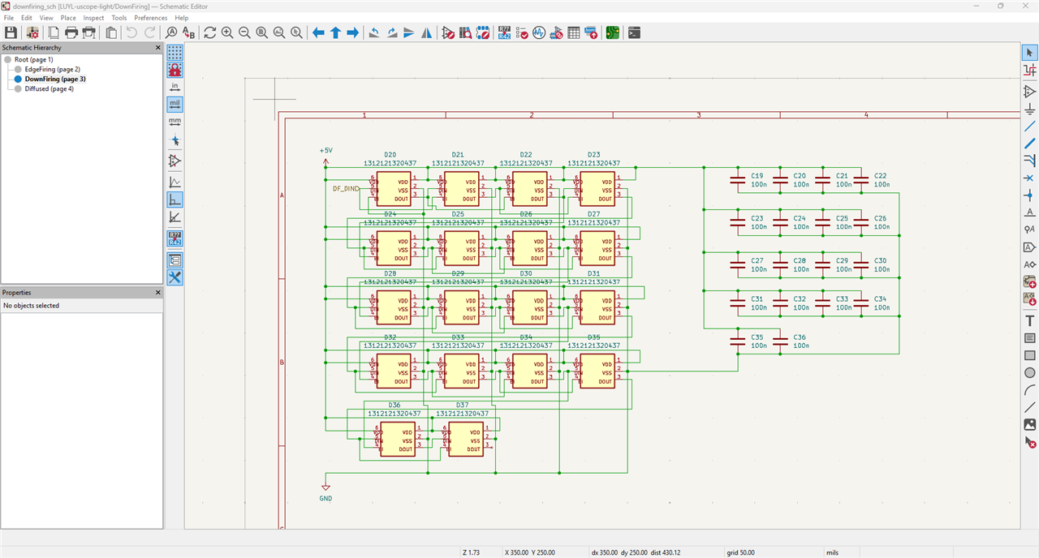
Task: Open the Find and Replace tool
Action: [189, 32]
